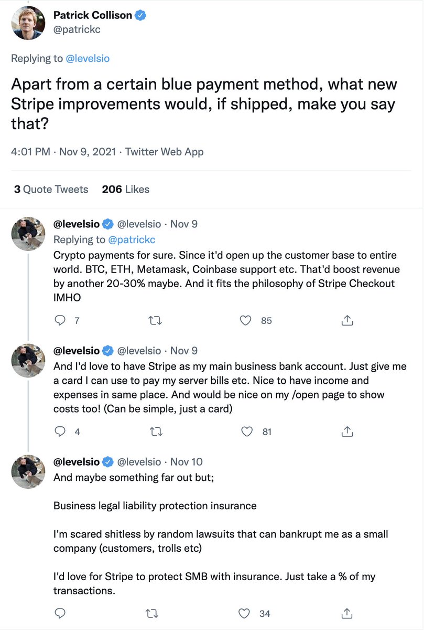Click reply icon on crypto payments tweet
Image resolution: width=424 pixels, height=630 pixels.
[x=60, y=320]
